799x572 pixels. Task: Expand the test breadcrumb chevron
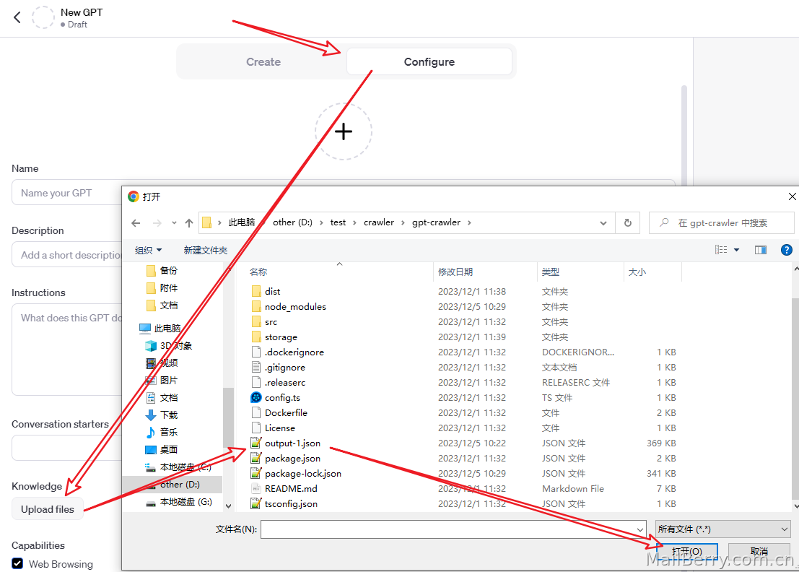354,222
